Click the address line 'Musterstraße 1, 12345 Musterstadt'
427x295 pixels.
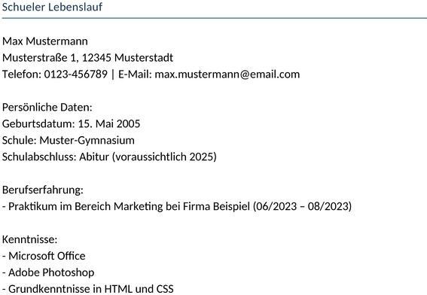(87, 58)
